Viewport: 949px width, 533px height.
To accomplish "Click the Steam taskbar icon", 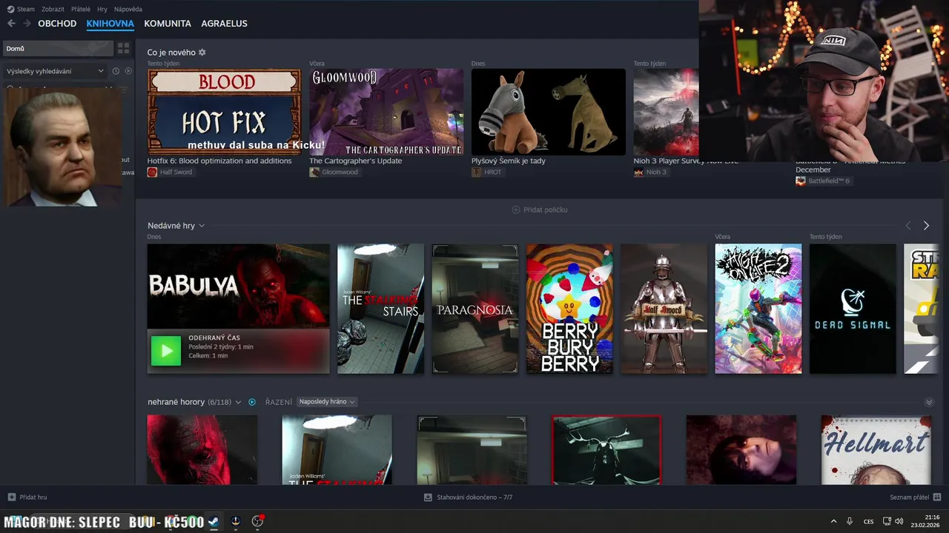I will (214, 521).
